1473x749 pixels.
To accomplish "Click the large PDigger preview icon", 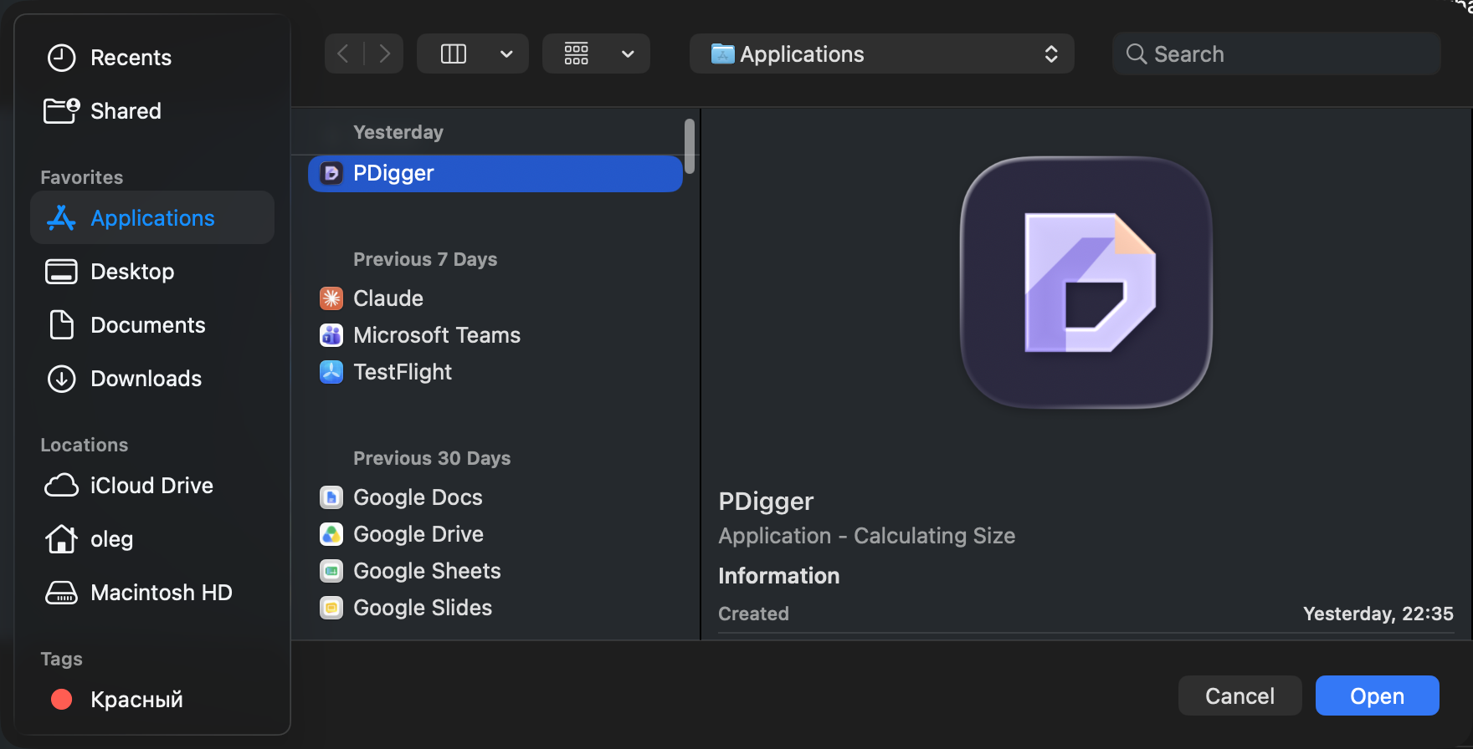I will [x=1086, y=283].
